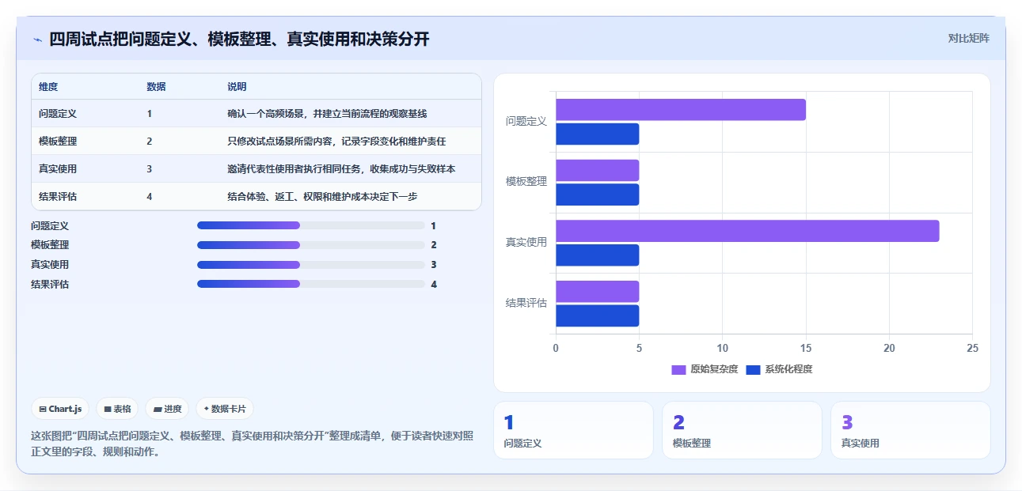
Task: Click the x-axis tick value 25
Action: tap(972, 348)
